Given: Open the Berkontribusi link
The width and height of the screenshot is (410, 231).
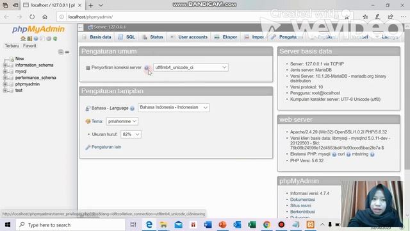Looking at the screenshot, I should tap(302, 212).
